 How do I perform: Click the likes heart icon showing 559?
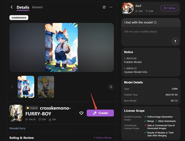(40, 119)
